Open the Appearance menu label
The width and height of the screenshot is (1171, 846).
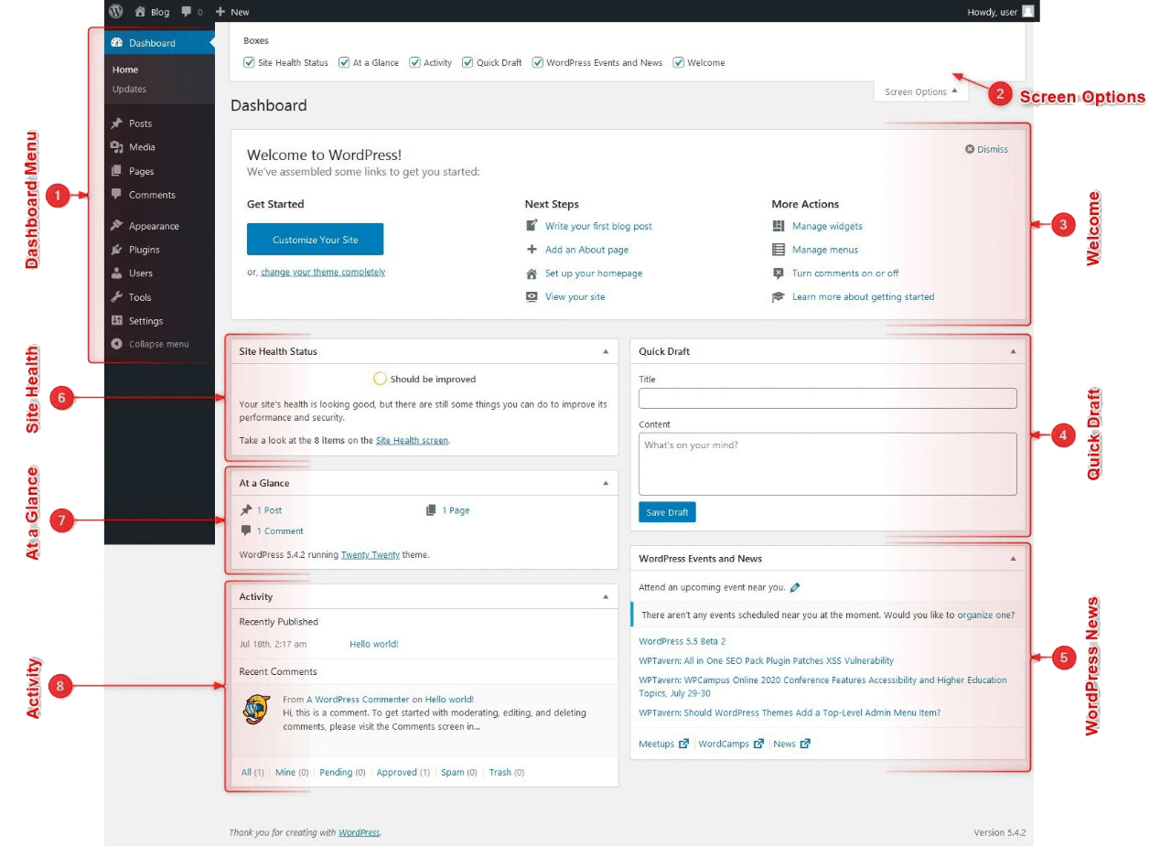coord(154,226)
